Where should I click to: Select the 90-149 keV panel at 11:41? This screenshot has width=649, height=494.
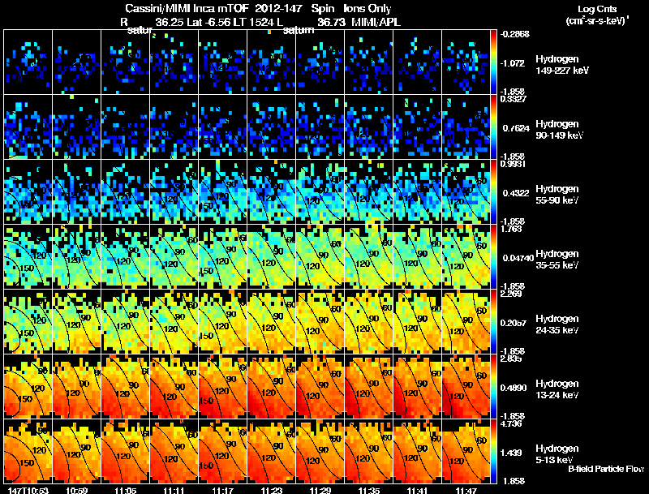pyautogui.click(x=417, y=127)
